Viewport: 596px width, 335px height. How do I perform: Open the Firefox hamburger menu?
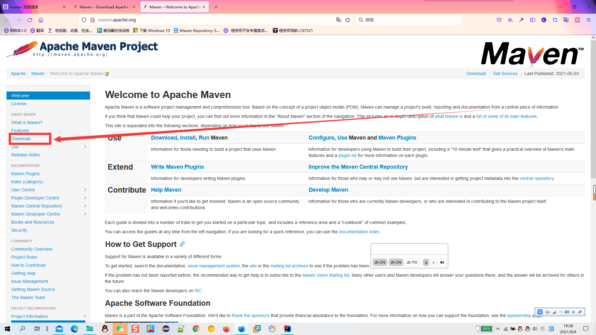click(588, 20)
